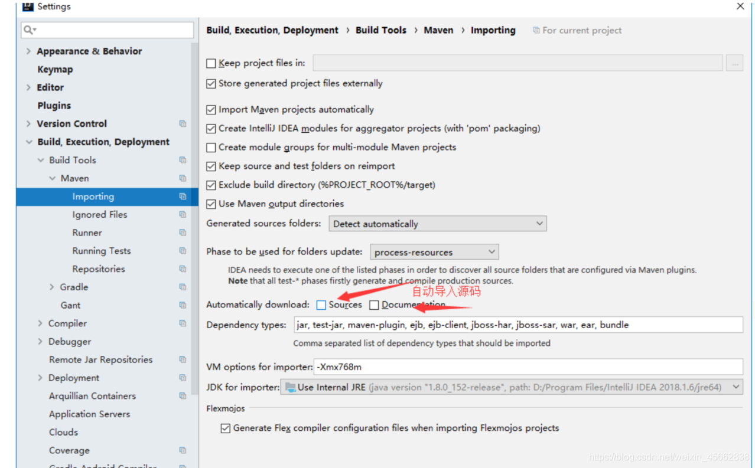755x468 pixels.
Task: Open Repositories settings under Maven
Action: [x=99, y=269]
